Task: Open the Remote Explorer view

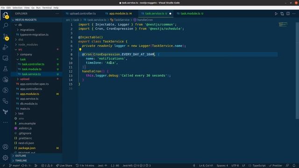Action: (x=5, y=58)
